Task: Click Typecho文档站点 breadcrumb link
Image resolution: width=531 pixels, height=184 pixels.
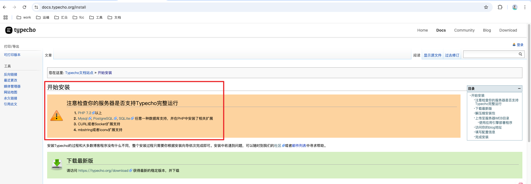Action: tap(79, 73)
